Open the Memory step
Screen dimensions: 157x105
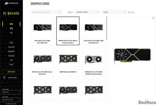pos(11,51)
